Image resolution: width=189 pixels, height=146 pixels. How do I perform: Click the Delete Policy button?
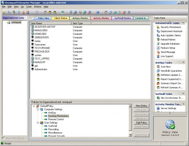click(x=141, y=127)
